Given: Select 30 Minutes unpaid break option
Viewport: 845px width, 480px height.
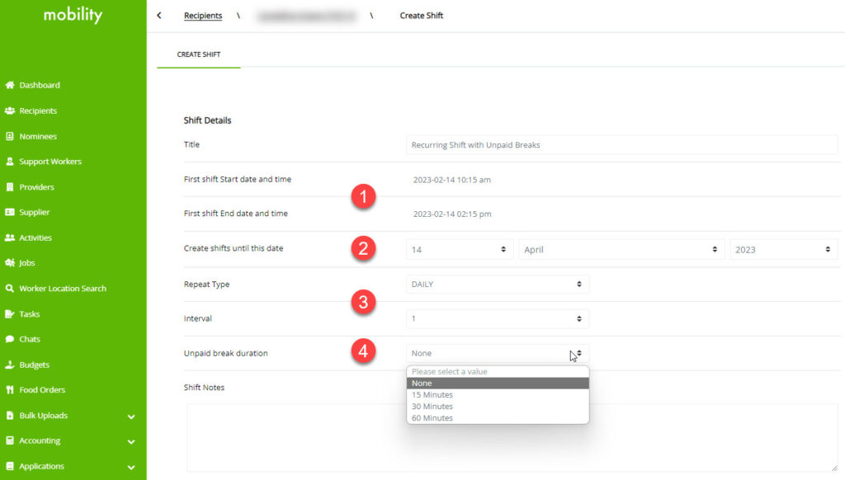Looking at the screenshot, I should tap(432, 407).
